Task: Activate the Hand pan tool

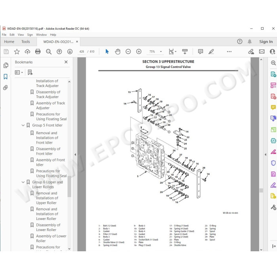Action: click(x=118, y=51)
